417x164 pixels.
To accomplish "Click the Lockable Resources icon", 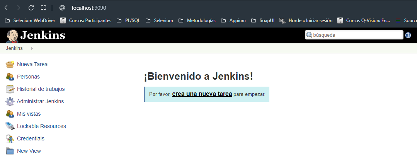I will (x=10, y=126).
